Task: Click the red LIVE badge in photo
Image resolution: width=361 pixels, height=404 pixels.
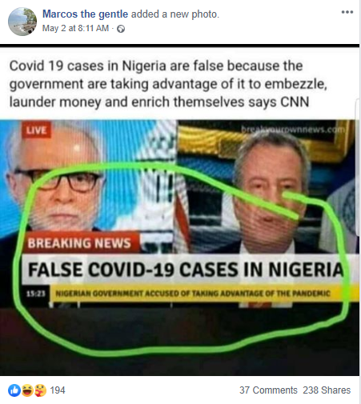Action: click(x=36, y=130)
